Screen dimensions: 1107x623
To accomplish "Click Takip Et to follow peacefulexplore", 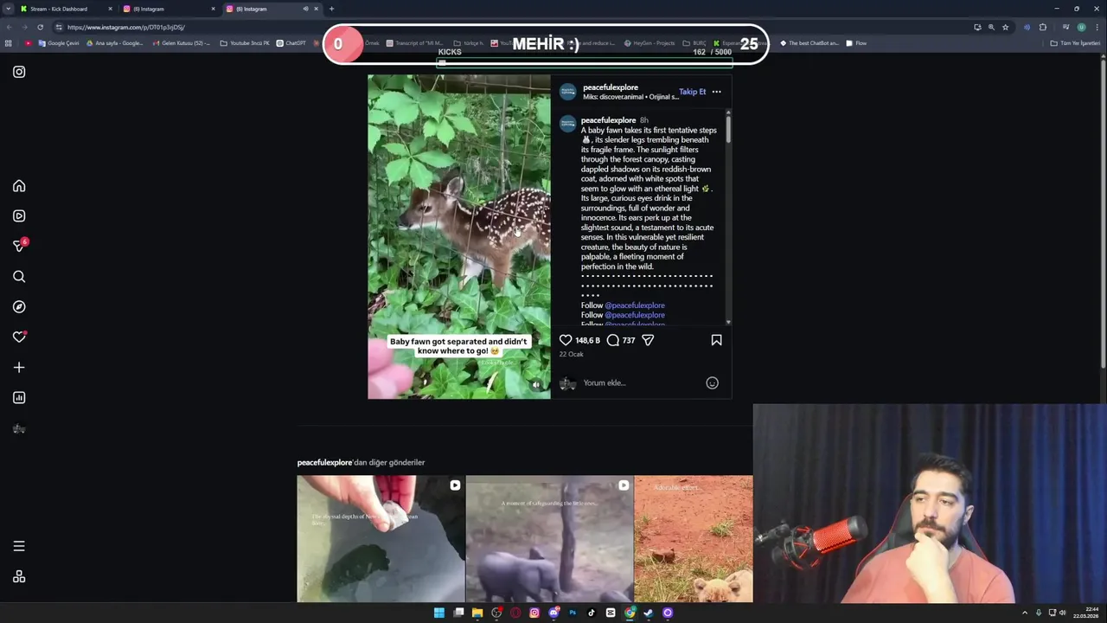I will coord(692,92).
